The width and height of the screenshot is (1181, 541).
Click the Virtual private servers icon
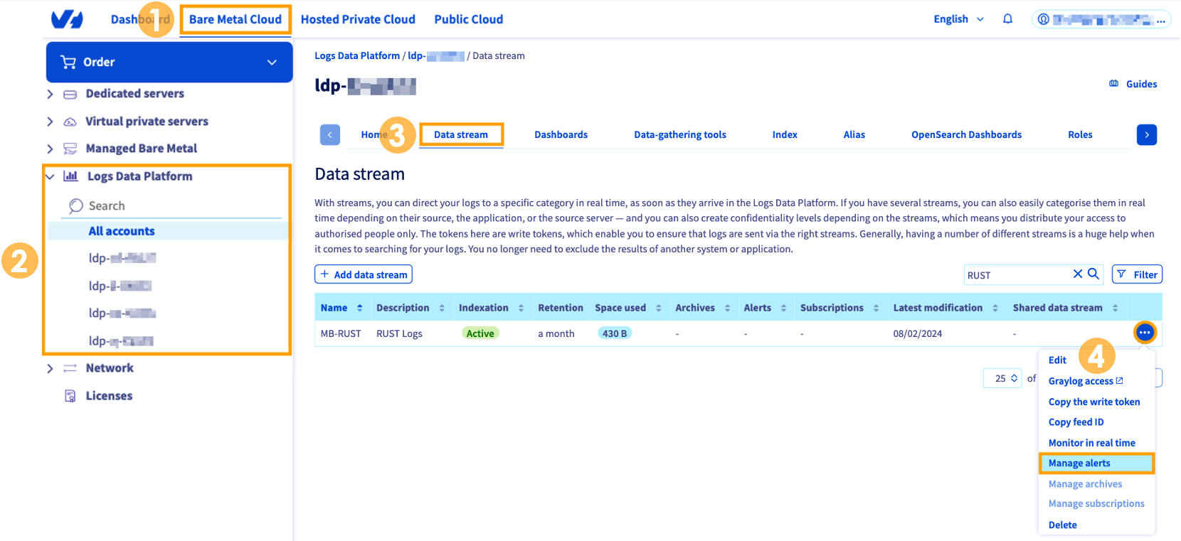(70, 122)
